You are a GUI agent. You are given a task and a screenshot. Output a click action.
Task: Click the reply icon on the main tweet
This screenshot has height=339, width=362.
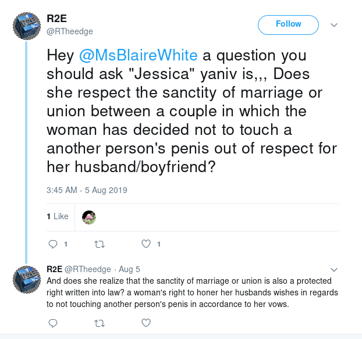[53, 244]
